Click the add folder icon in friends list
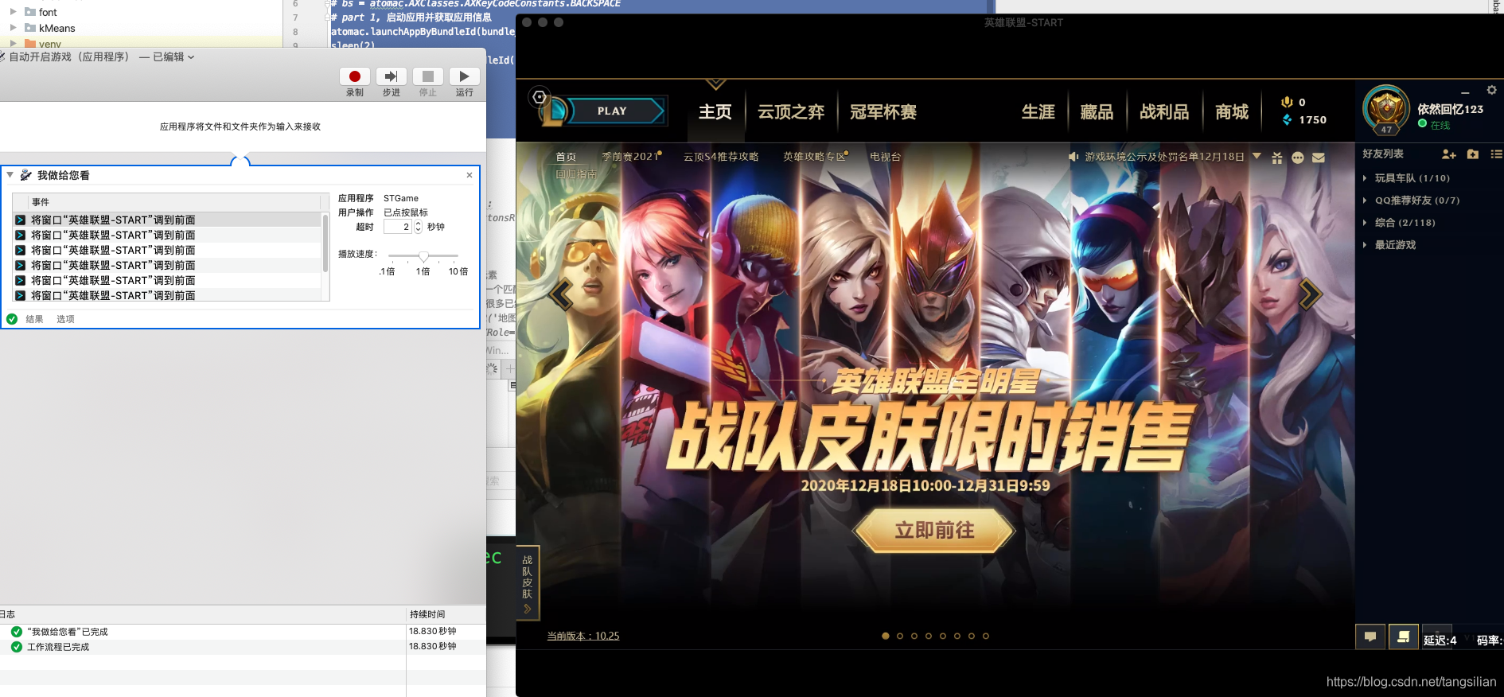This screenshot has height=697, width=1504. (x=1473, y=154)
